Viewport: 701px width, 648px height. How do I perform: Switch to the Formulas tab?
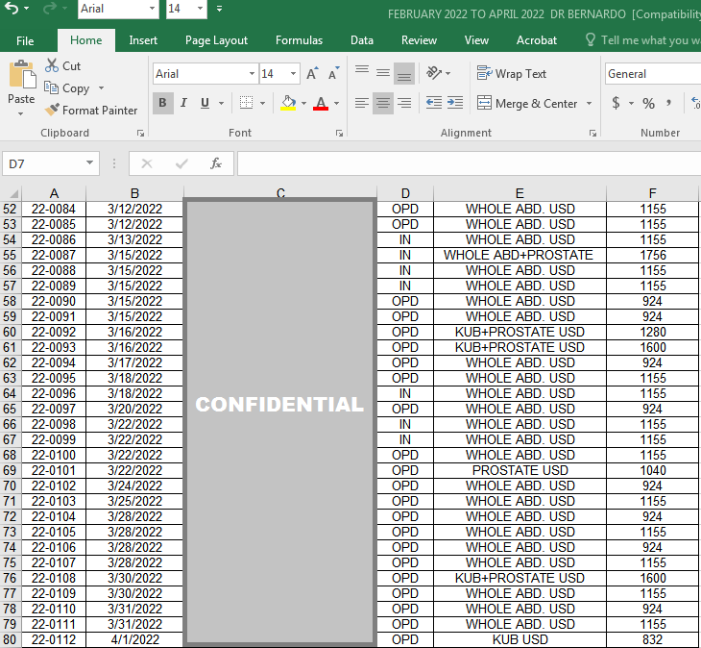(299, 40)
